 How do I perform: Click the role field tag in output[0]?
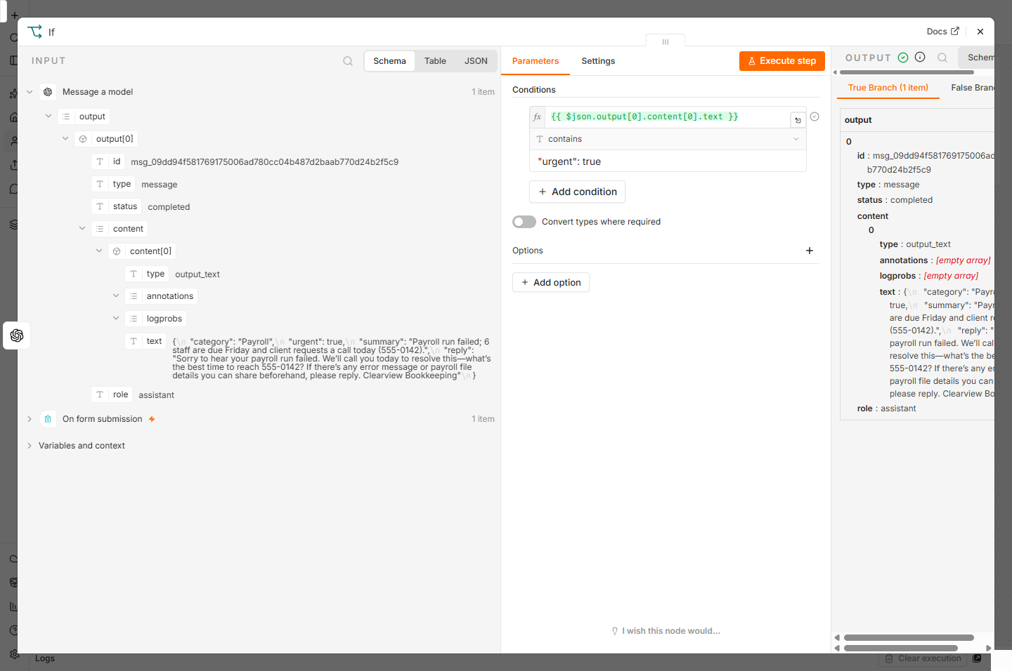(x=112, y=394)
